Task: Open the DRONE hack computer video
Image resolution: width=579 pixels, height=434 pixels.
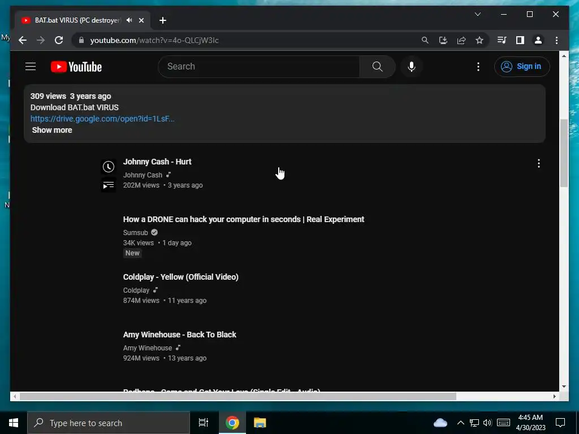Action: [x=244, y=219]
